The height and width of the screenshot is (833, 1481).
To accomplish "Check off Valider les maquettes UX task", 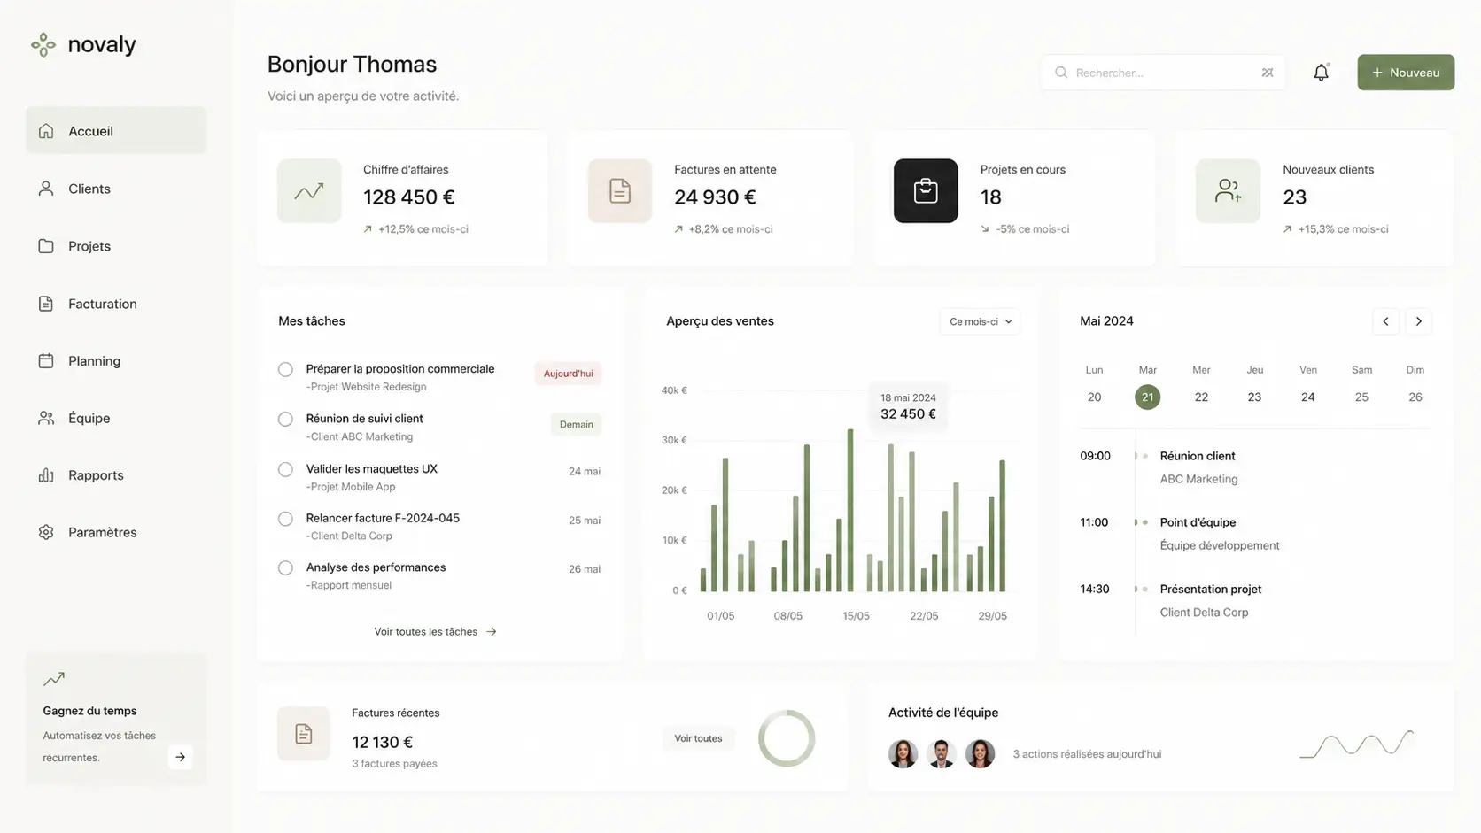I will [x=285, y=469].
